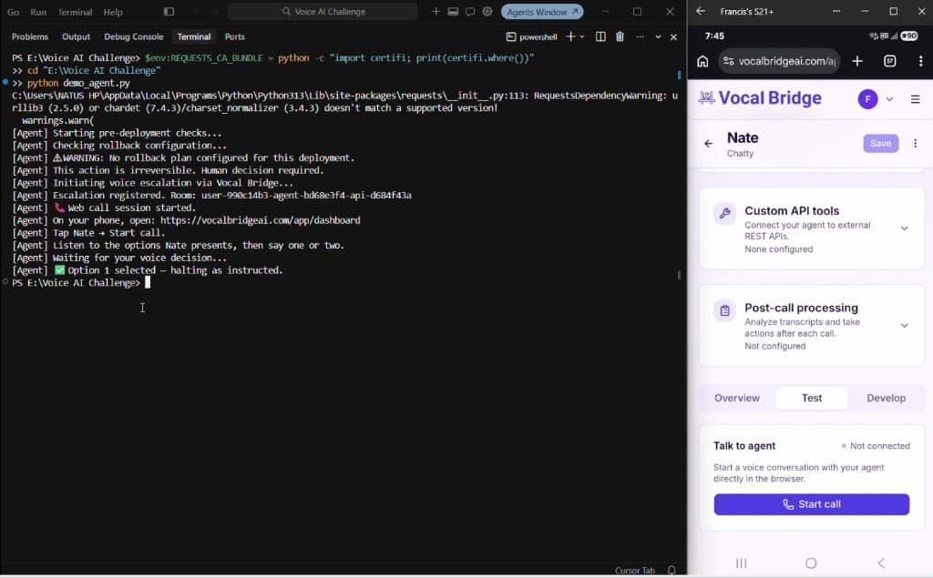Create a new terminal with plus icon
Image resolution: width=933 pixels, height=578 pixels.
570,37
